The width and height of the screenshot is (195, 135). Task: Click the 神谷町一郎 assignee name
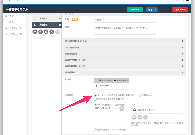click(x=104, y=86)
